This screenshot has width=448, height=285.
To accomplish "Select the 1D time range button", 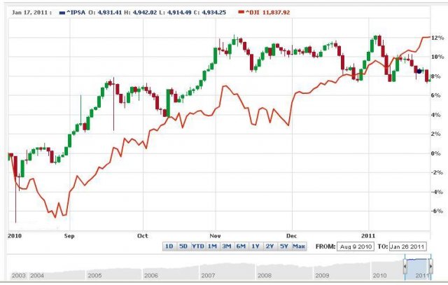I will (169, 246).
